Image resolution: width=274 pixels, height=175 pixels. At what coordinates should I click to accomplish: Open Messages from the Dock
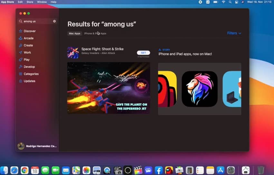[x=45, y=170]
